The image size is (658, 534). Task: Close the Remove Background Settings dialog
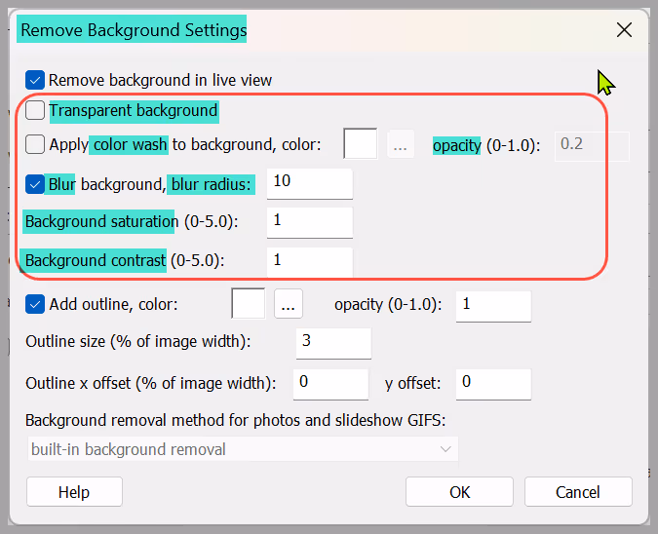pos(625,30)
